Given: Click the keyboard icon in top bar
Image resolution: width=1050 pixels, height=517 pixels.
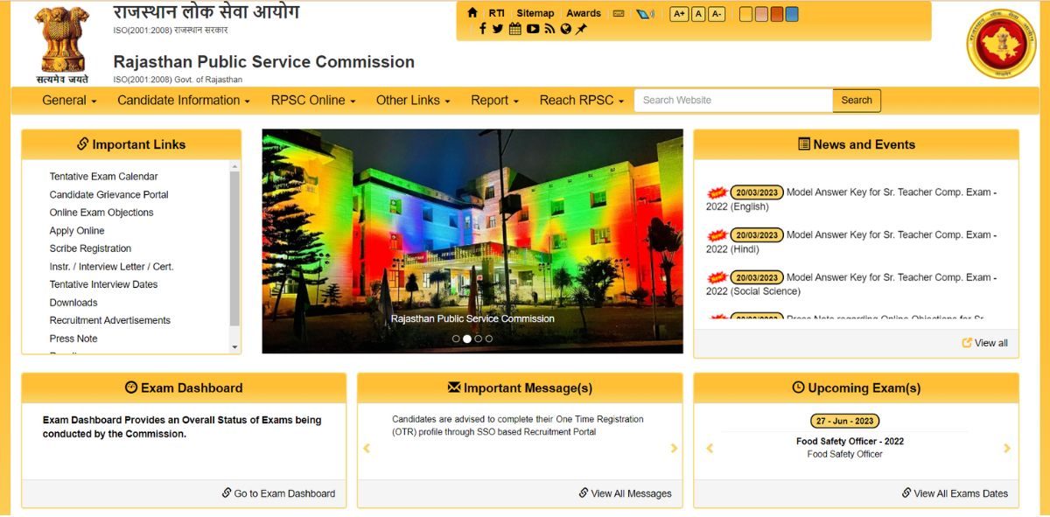Looking at the screenshot, I should pos(619,13).
